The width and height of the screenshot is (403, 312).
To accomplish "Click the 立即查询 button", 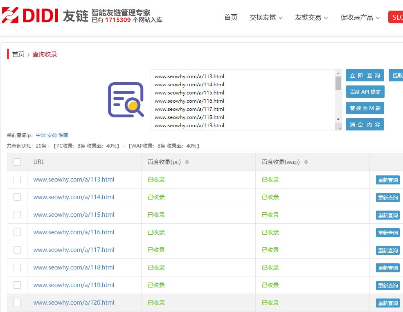I will coord(365,75).
